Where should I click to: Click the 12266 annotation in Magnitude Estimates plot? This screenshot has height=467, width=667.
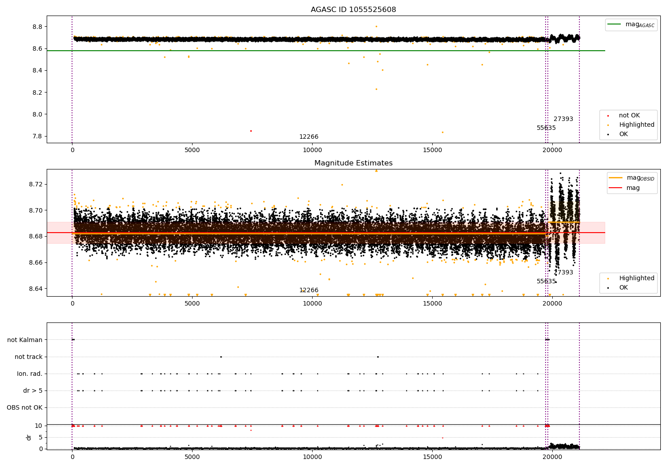coord(309,290)
